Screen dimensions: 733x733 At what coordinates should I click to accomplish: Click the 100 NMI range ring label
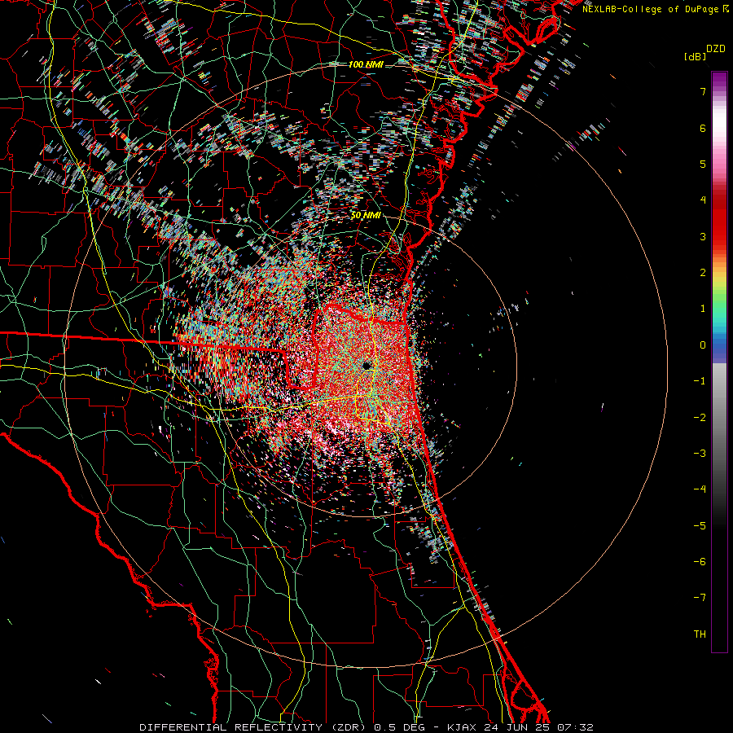(366, 64)
